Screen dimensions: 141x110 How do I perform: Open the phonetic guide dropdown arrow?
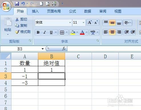(x=98, y=32)
